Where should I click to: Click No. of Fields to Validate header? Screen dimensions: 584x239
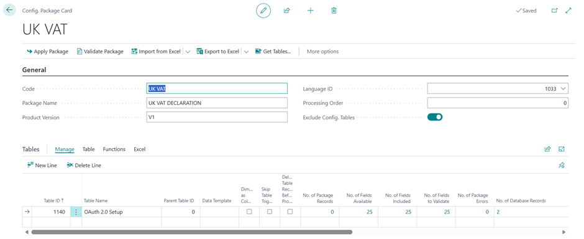click(437, 198)
